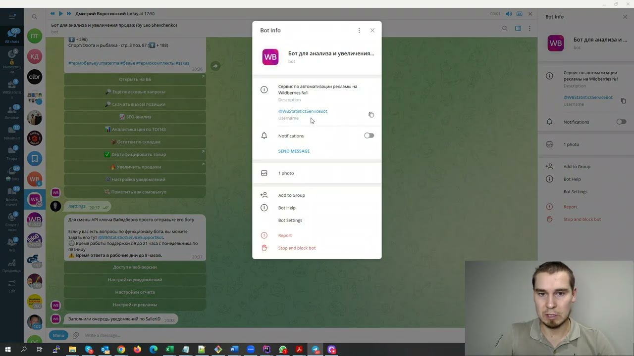The height and width of the screenshot is (356, 634).
Task: Open the @WBStatisticsServiceBot link in the right sidebar
Action: coord(588,97)
